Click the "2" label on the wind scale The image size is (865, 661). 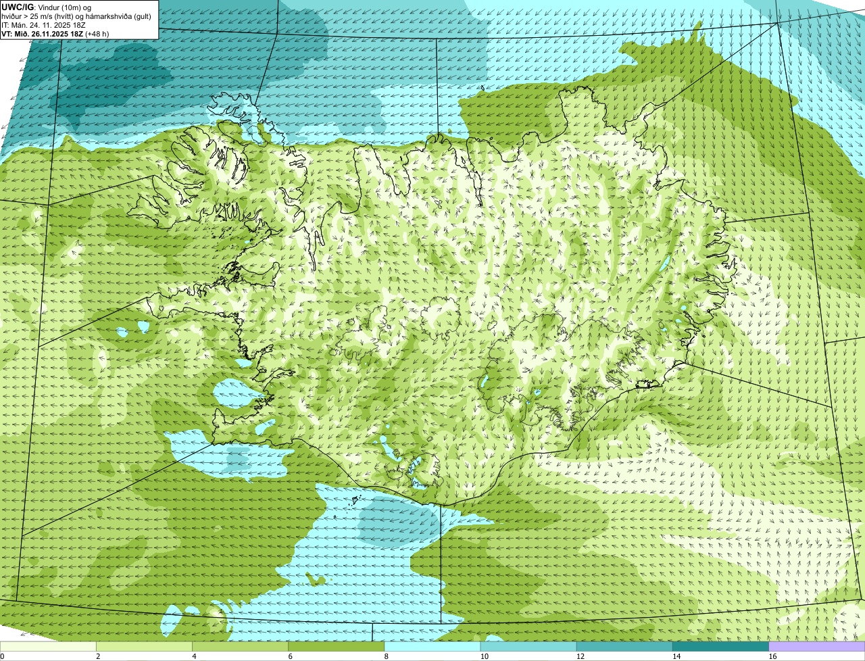coord(99,656)
